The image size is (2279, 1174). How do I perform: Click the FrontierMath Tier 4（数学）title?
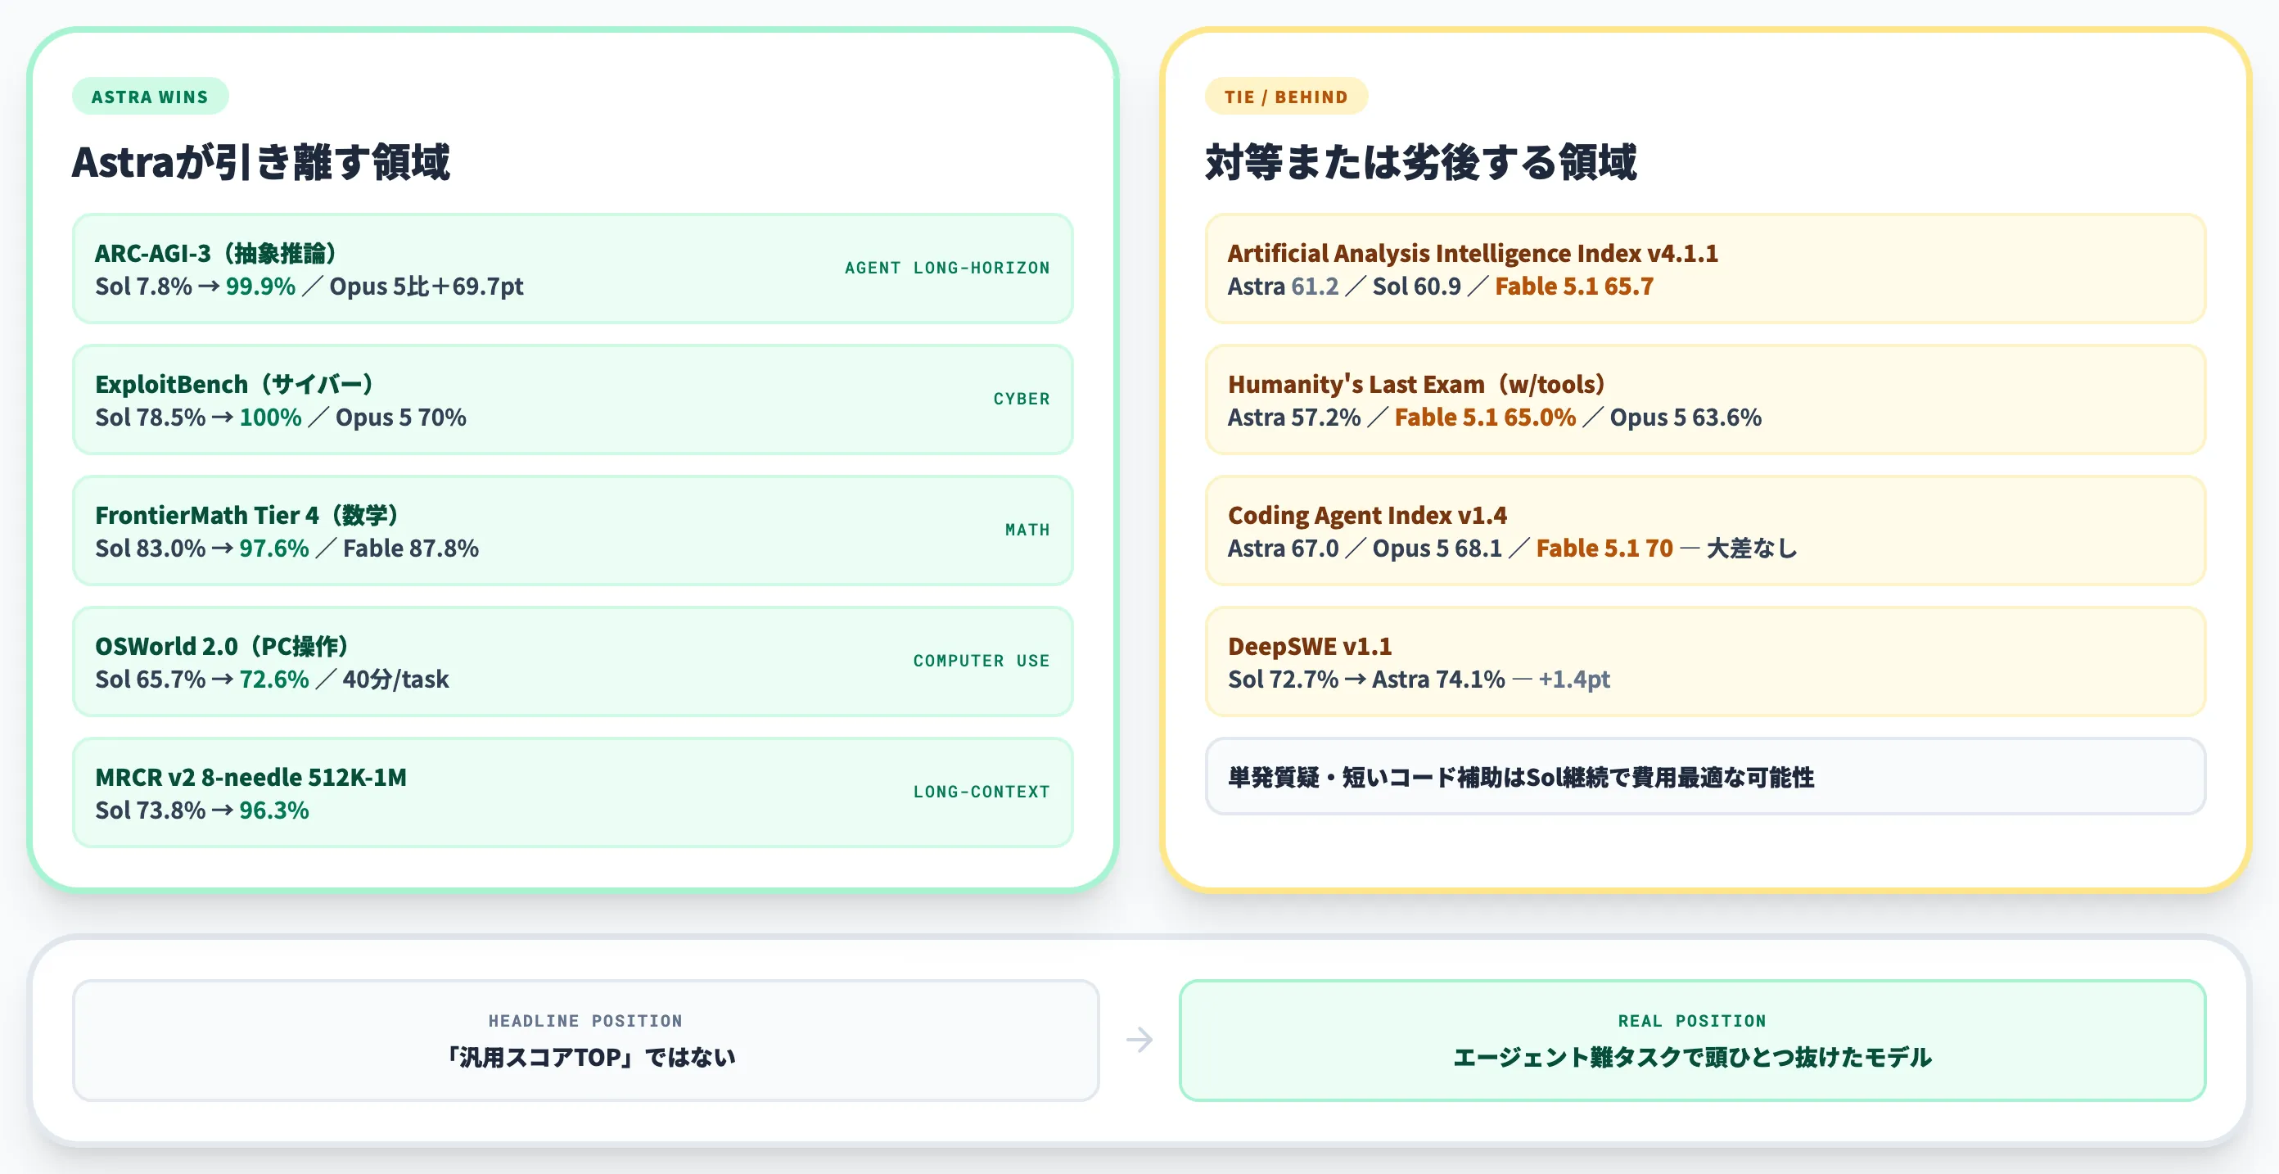click(x=249, y=515)
